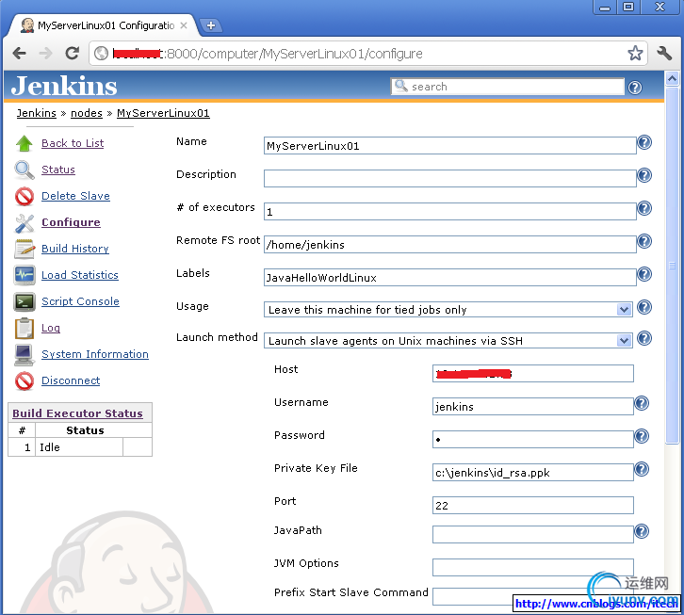Open the Log link
The width and height of the screenshot is (684, 615).
click(x=51, y=328)
